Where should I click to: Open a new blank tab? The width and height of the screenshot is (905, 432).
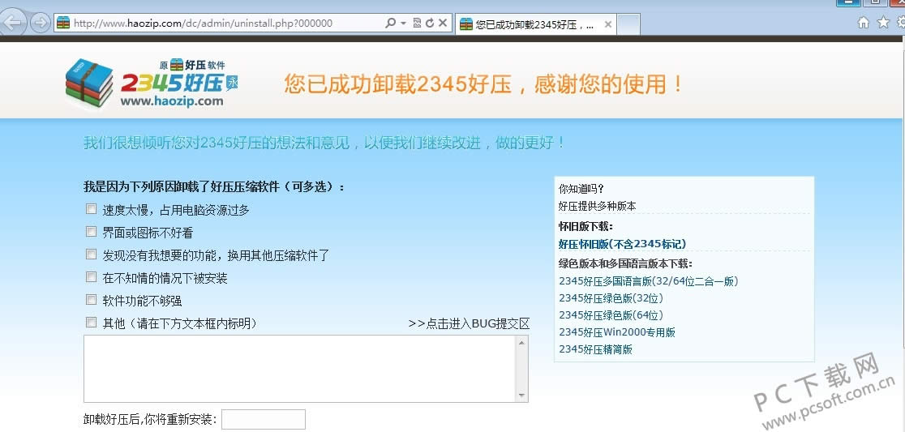[x=628, y=25]
